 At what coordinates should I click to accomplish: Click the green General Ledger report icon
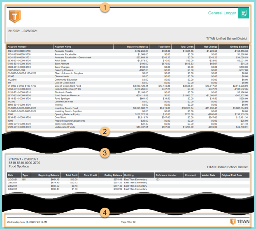tap(244, 13)
